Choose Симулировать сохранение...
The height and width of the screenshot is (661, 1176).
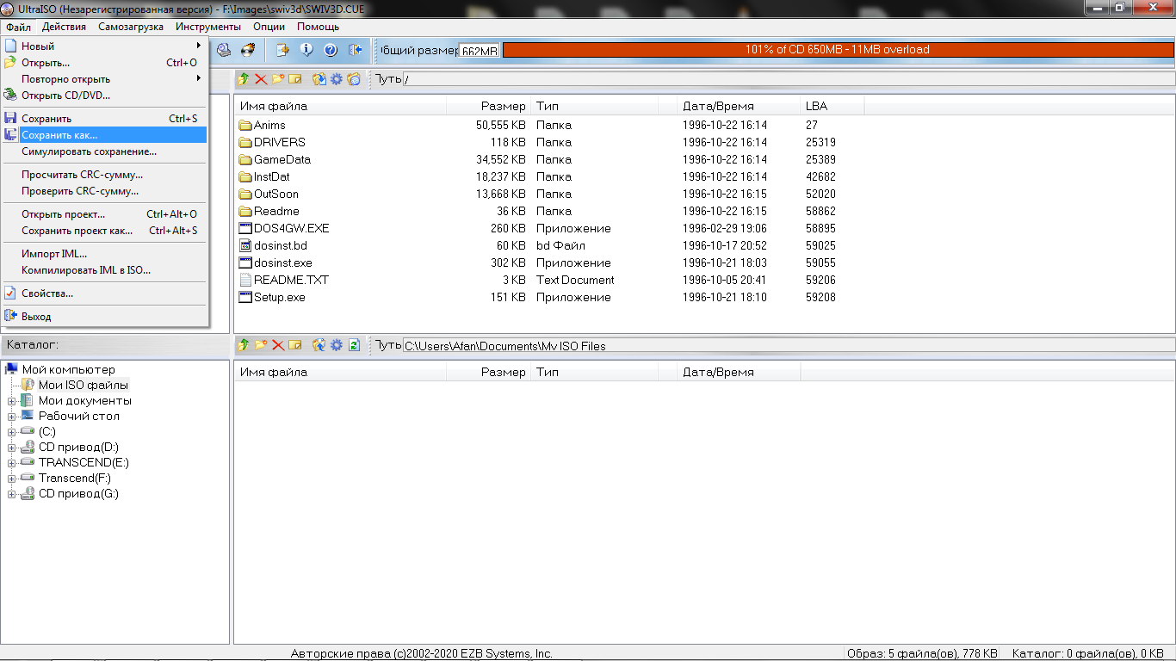coord(104,151)
